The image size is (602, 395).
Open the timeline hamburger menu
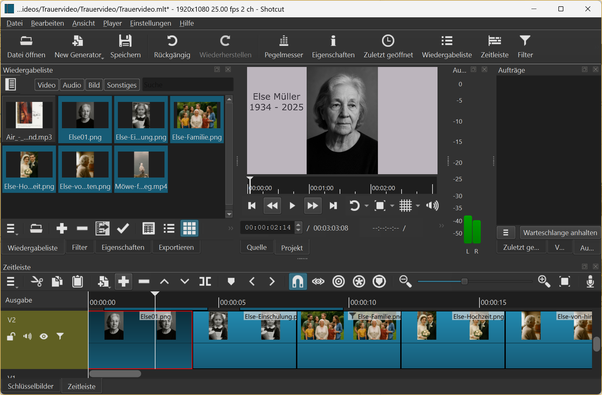click(x=12, y=282)
